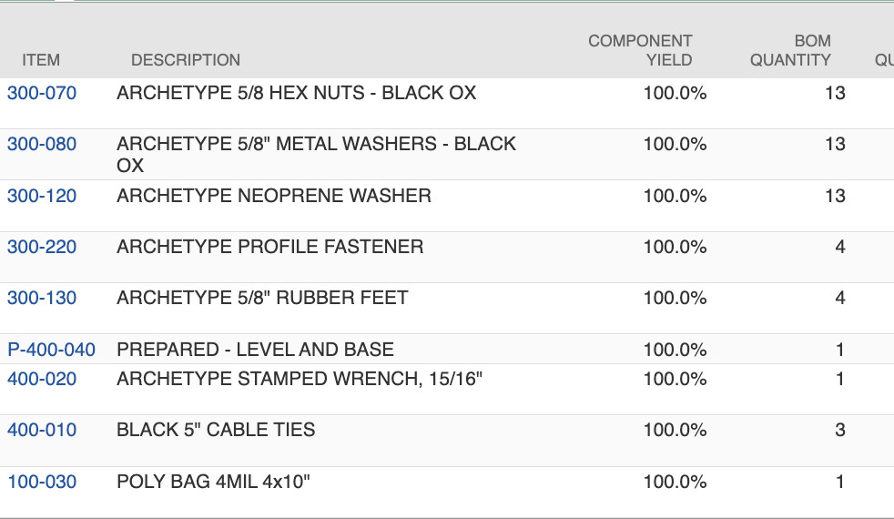Click the BLACK 5" CABLE TIES description
Viewport: 894px width, 519px height.
point(216,430)
